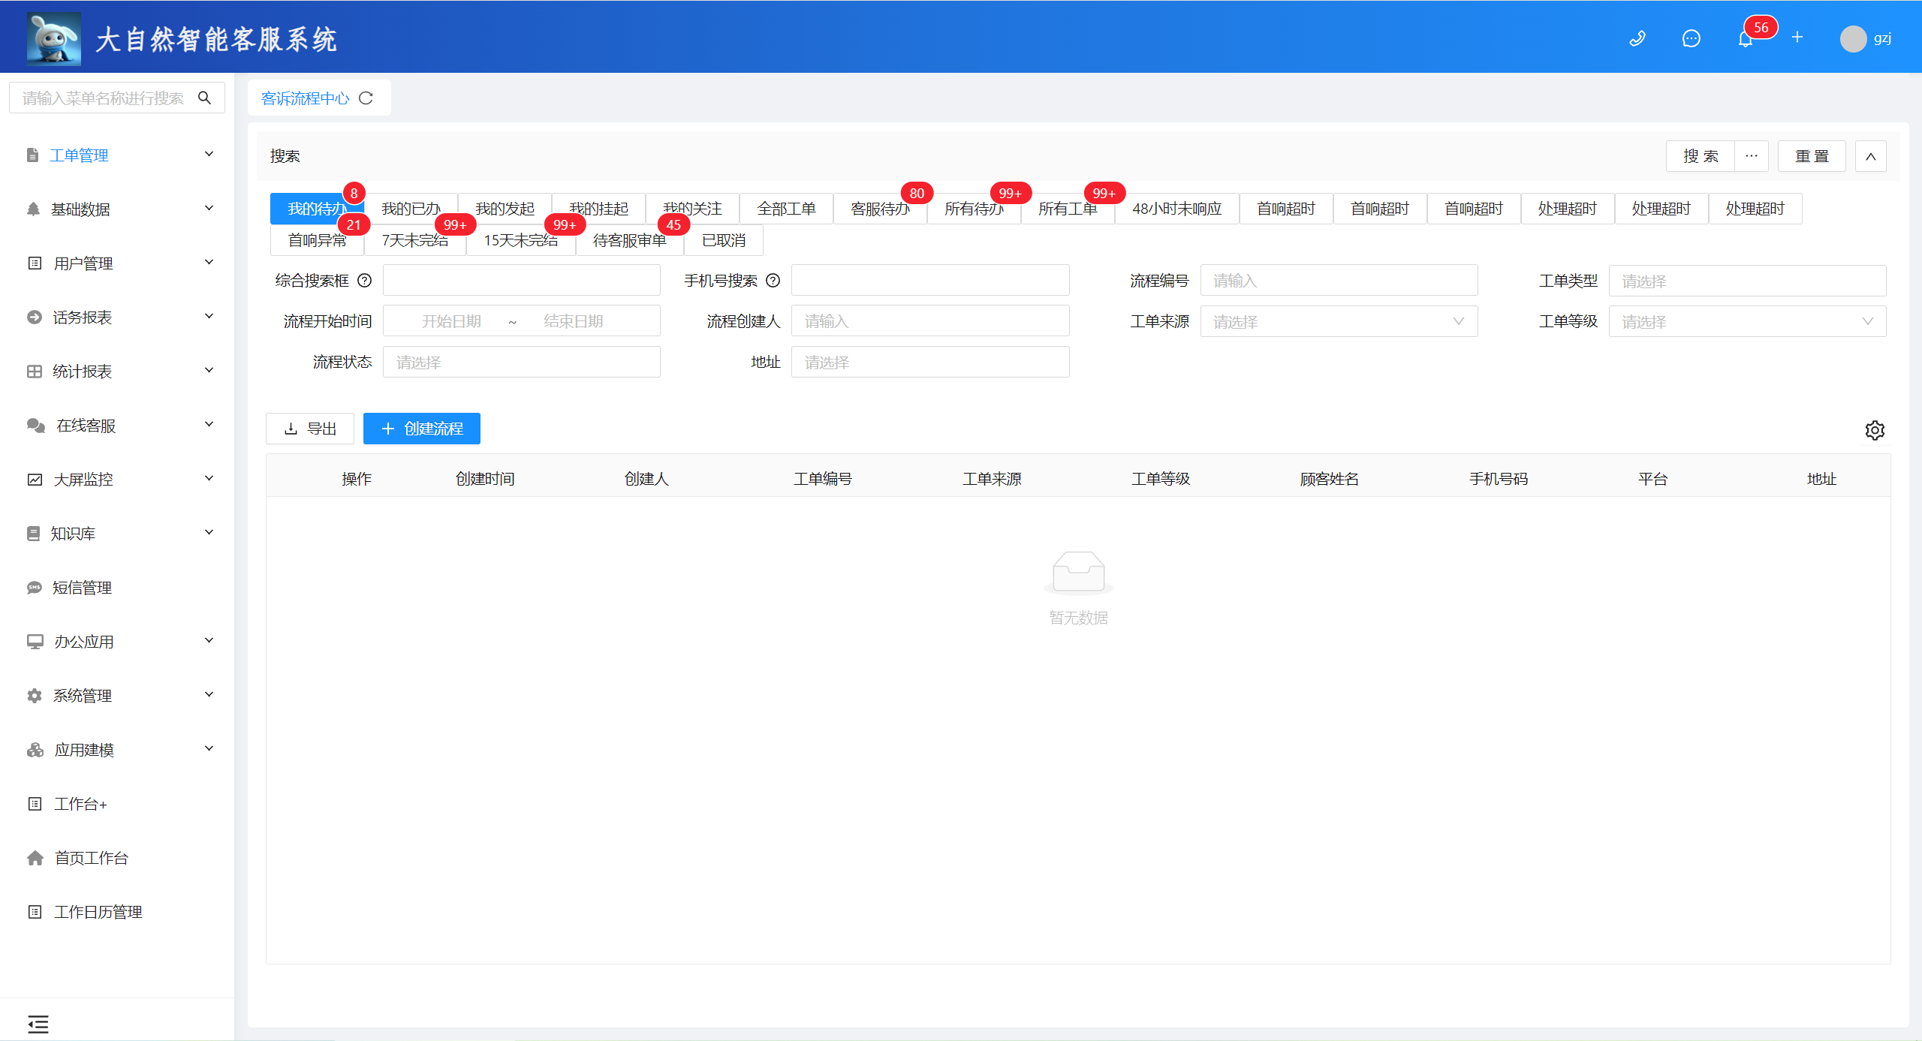The height and width of the screenshot is (1041, 1922).
Task: Open the 地址 select box
Action: 930,362
